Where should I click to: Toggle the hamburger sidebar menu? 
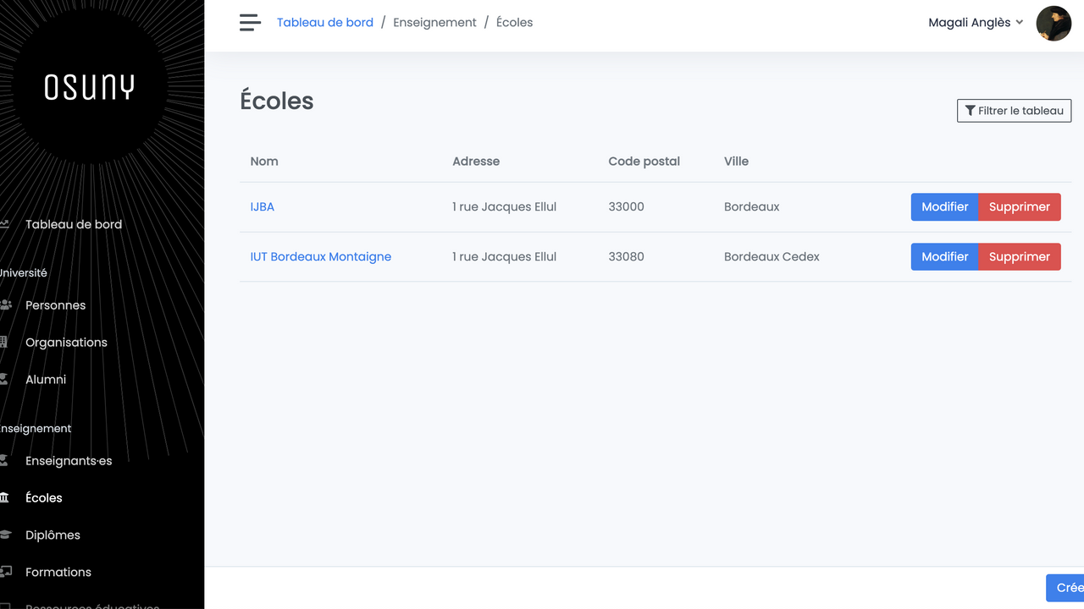click(250, 23)
